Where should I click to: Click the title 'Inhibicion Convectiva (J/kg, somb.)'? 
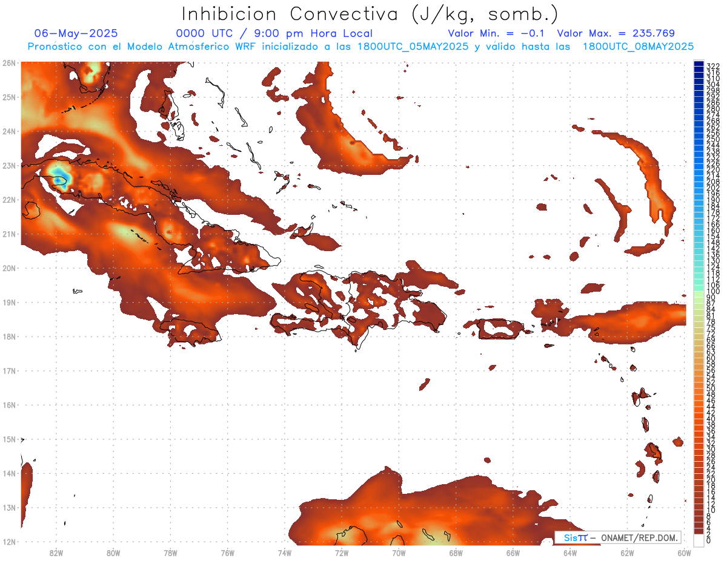[x=370, y=14]
